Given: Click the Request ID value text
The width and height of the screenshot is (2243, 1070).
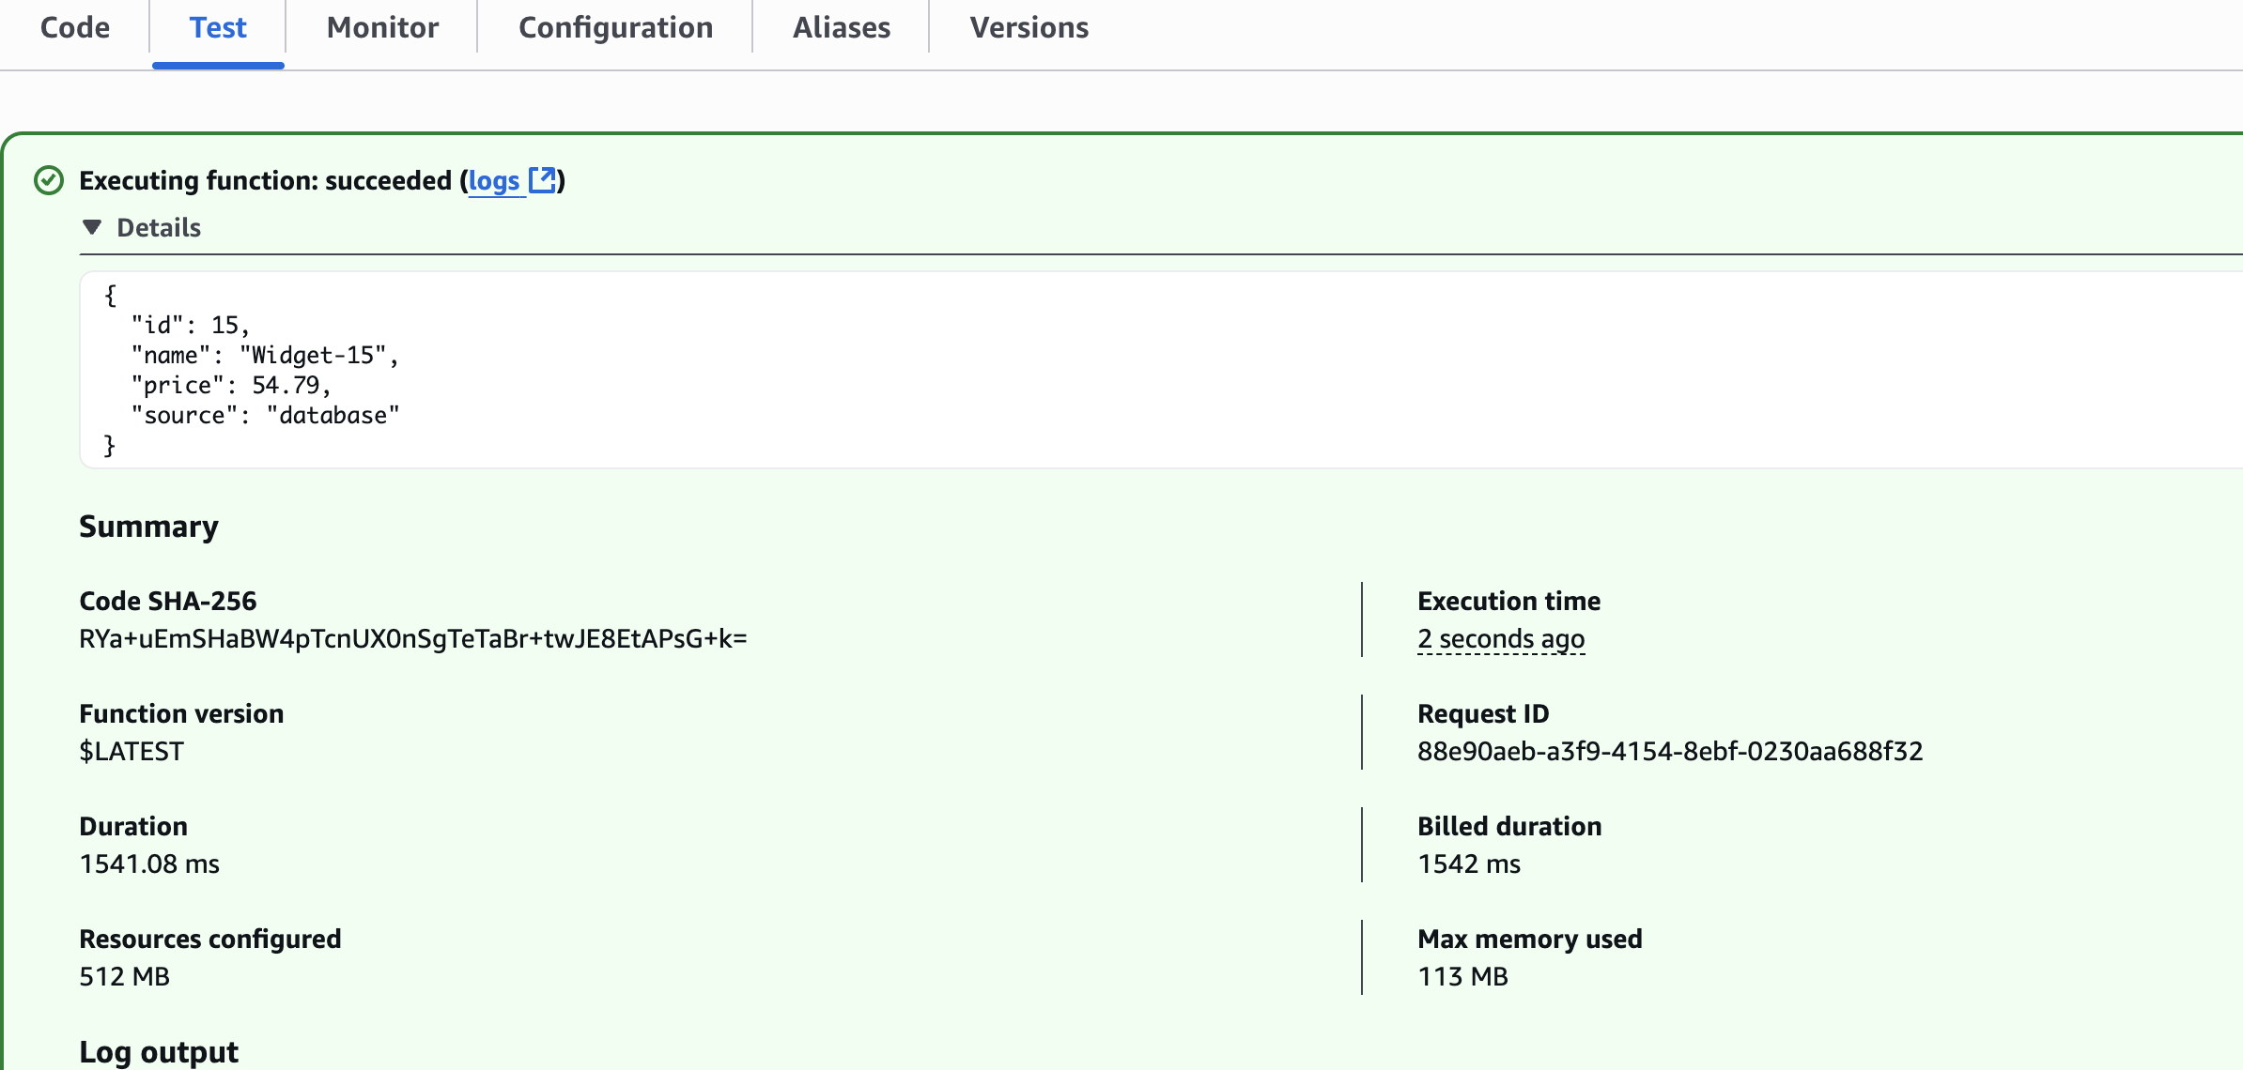Looking at the screenshot, I should tap(1670, 751).
